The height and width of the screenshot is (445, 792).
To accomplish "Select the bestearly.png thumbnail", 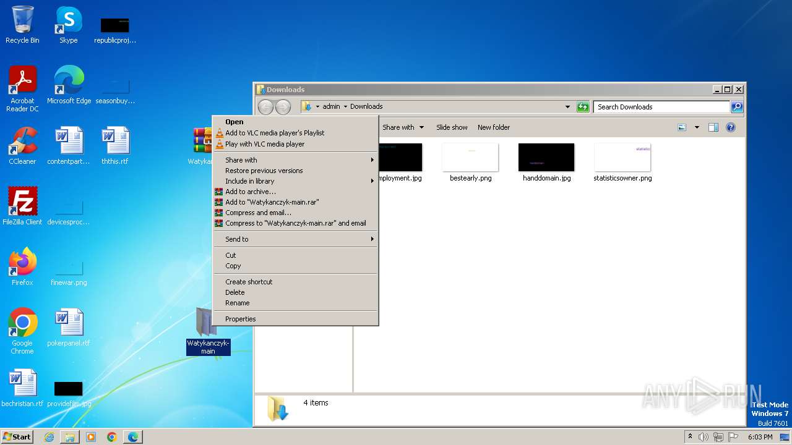I will click(x=470, y=163).
